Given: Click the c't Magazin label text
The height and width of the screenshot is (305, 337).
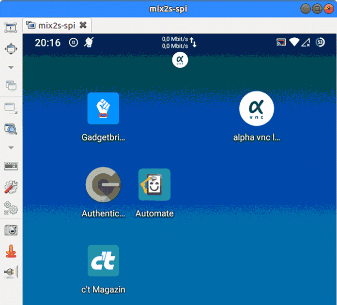Looking at the screenshot, I should coord(103,290).
